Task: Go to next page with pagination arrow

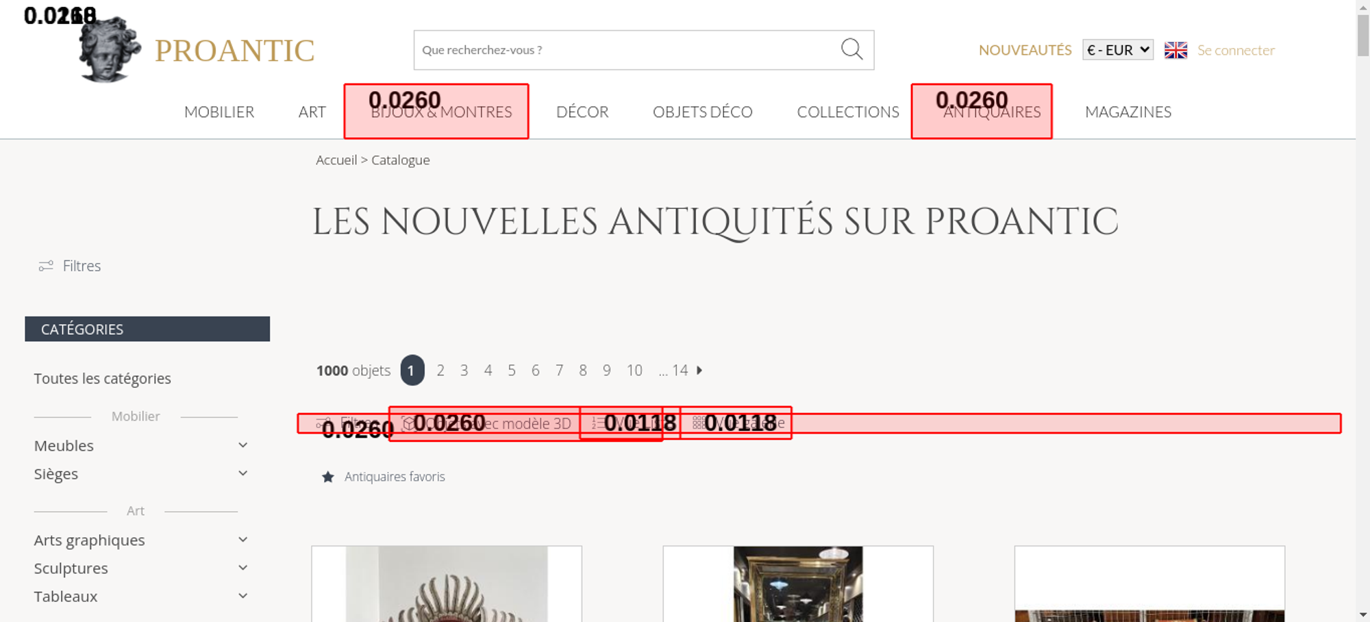Action: 699,371
